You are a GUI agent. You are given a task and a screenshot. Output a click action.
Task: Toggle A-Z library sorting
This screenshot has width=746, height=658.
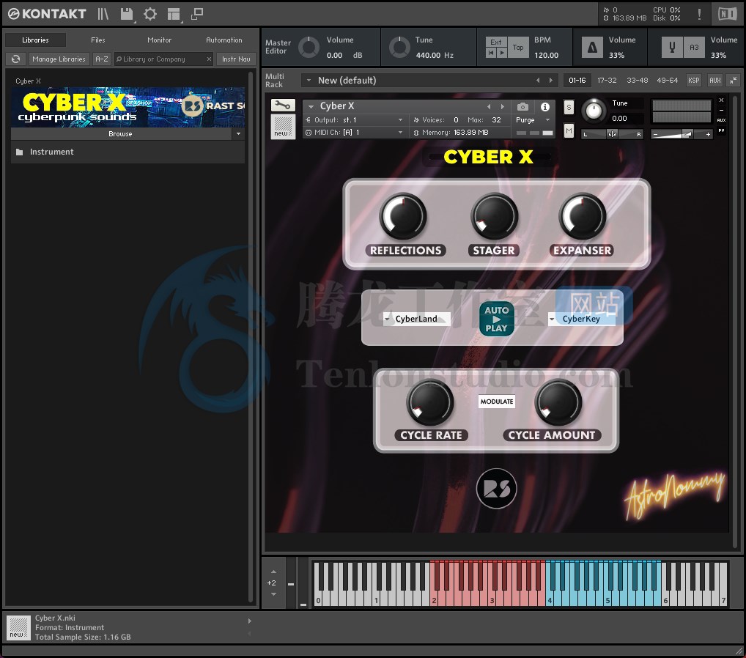[102, 59]
